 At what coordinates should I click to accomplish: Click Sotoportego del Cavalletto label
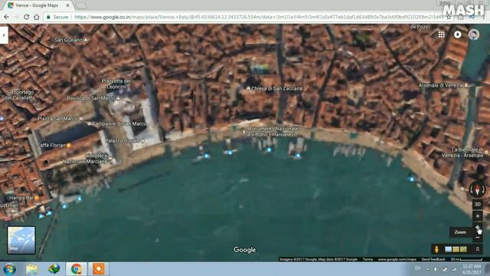20,95
